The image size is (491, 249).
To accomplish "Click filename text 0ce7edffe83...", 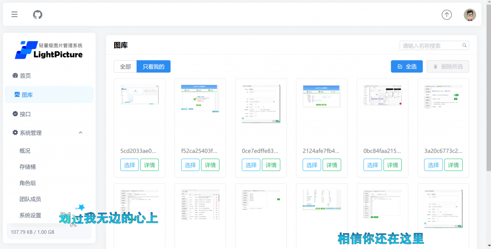I will pyautogui.click(x=260, y=151).
